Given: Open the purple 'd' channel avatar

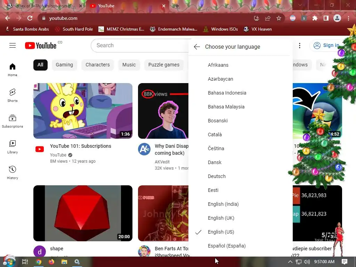Looking at the screenshot, I should [x=40, y=252].
